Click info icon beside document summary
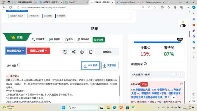Image resolution: width=197 pixels, height=111 pixels. 19,65
